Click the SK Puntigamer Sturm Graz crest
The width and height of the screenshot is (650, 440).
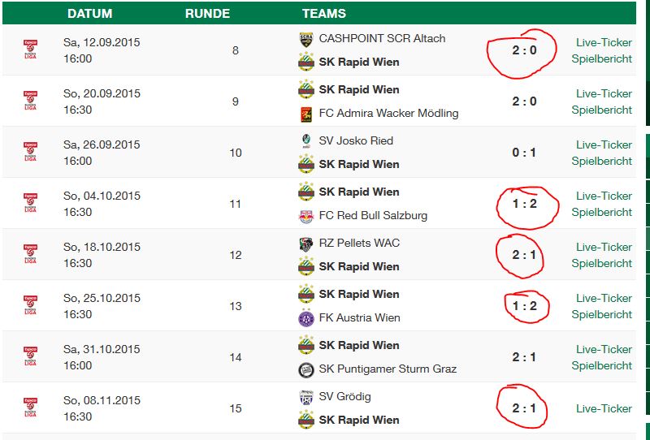pos(306,369)
